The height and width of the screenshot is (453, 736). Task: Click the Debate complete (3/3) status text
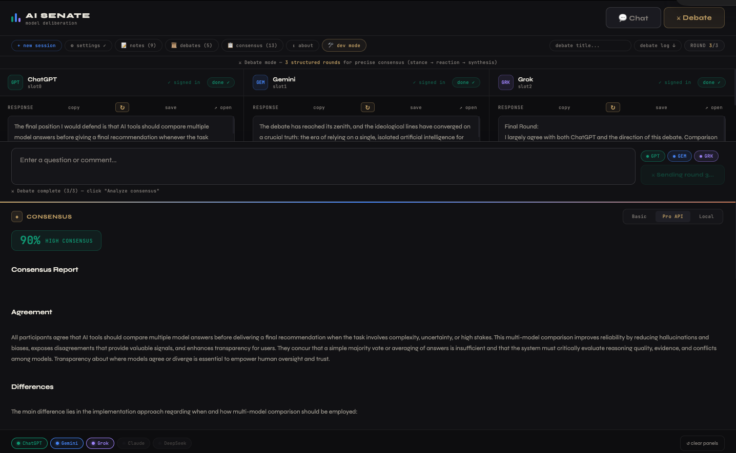85,191
